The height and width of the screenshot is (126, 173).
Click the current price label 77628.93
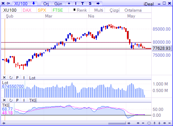[162, 48]
